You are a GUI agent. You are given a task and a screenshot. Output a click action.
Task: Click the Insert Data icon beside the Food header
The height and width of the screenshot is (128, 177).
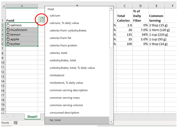(x=41, y=19)
